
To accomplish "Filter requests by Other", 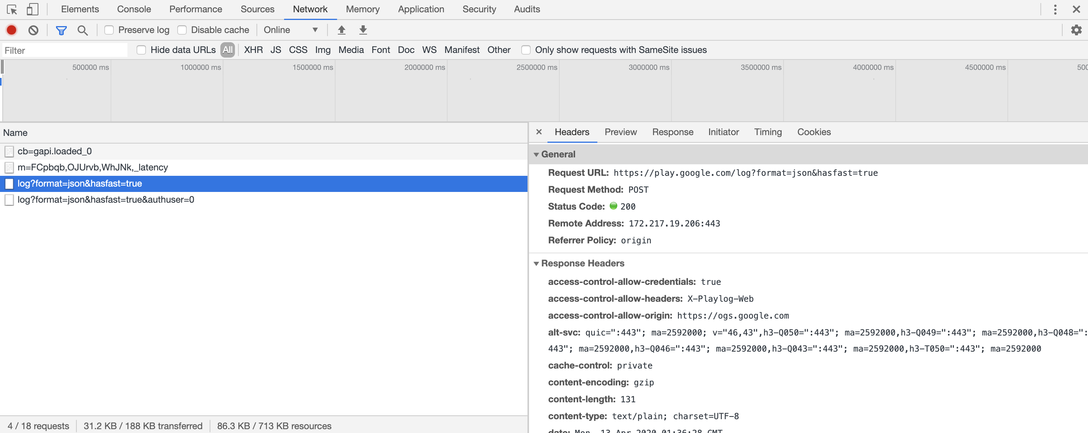I will coord(499,50).
